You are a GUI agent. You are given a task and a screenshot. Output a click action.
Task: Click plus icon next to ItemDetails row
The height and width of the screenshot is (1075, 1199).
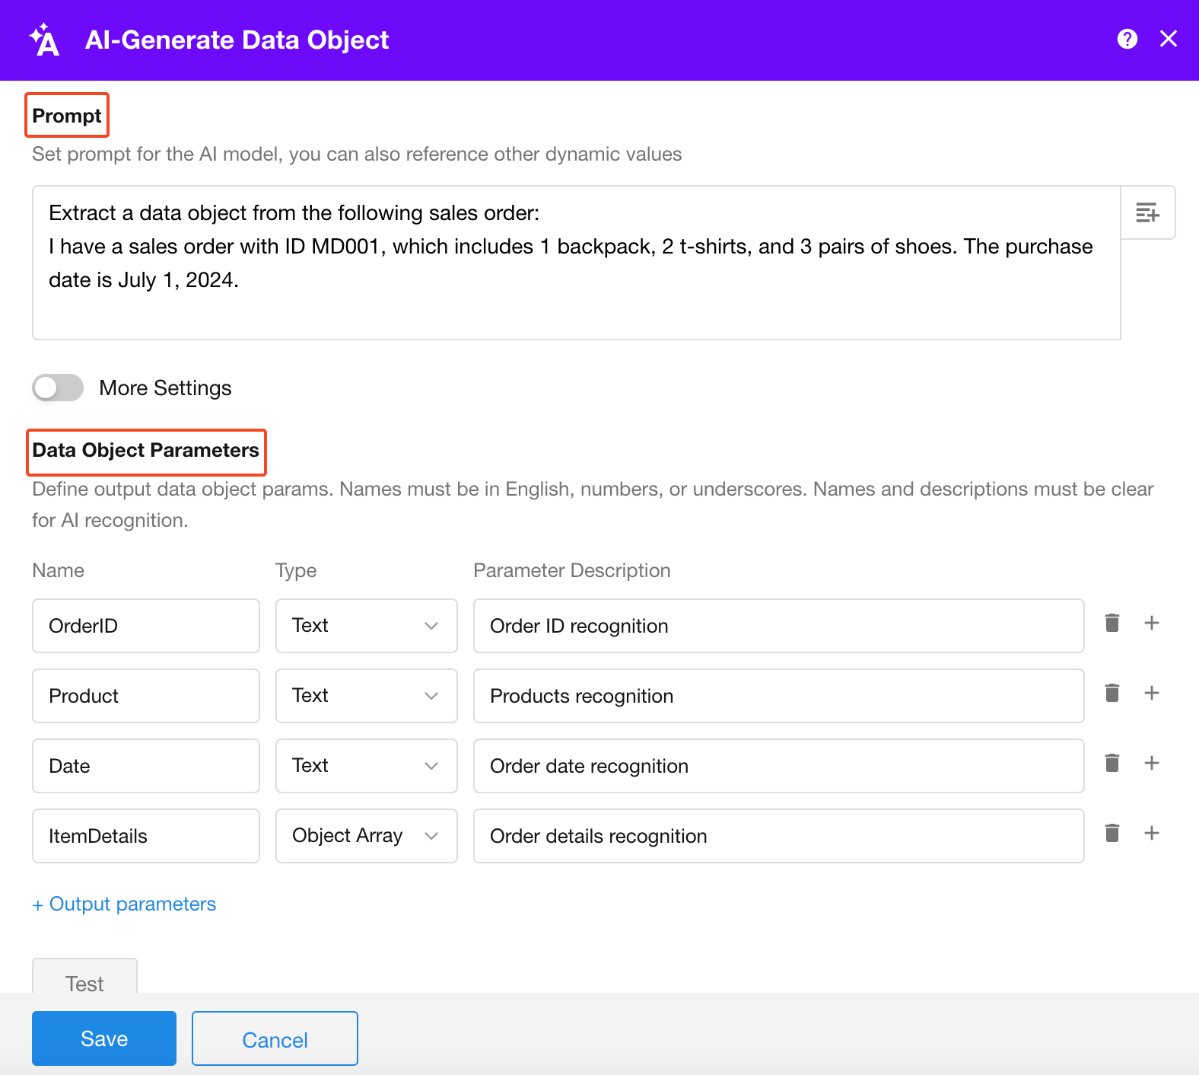(1151, 833)
